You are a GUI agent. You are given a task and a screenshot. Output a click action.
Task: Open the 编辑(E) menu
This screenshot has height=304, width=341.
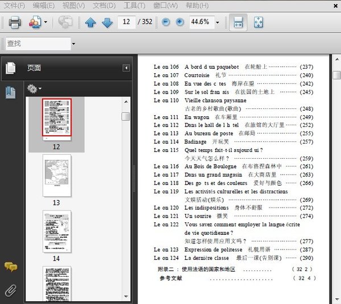(x=44, y=6)
